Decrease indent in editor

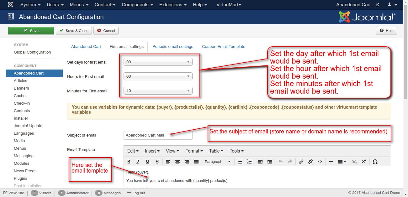(260, 162)
